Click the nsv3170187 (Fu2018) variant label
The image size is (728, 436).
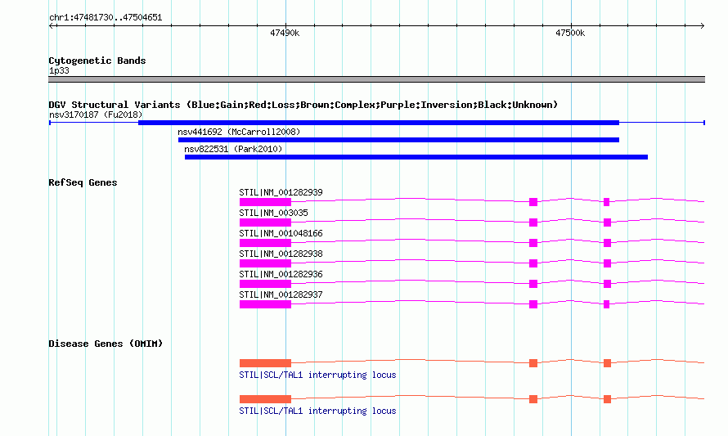[96, 115]
